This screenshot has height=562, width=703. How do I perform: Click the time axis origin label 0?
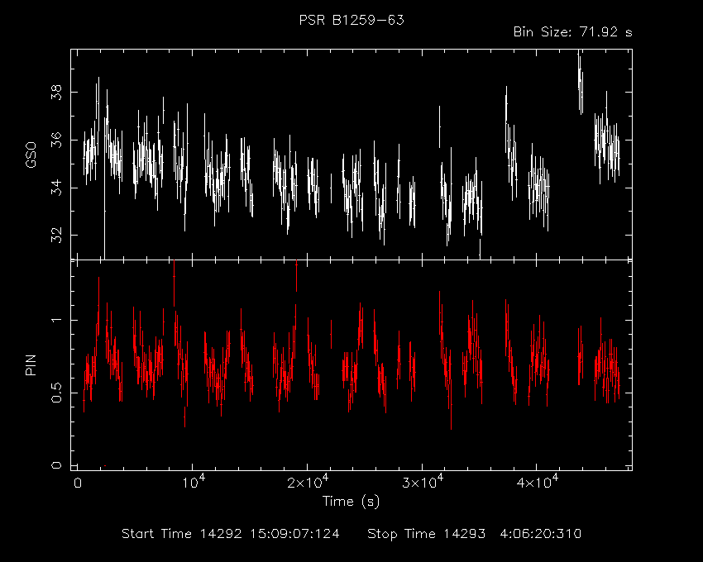(x=78, y=483)
